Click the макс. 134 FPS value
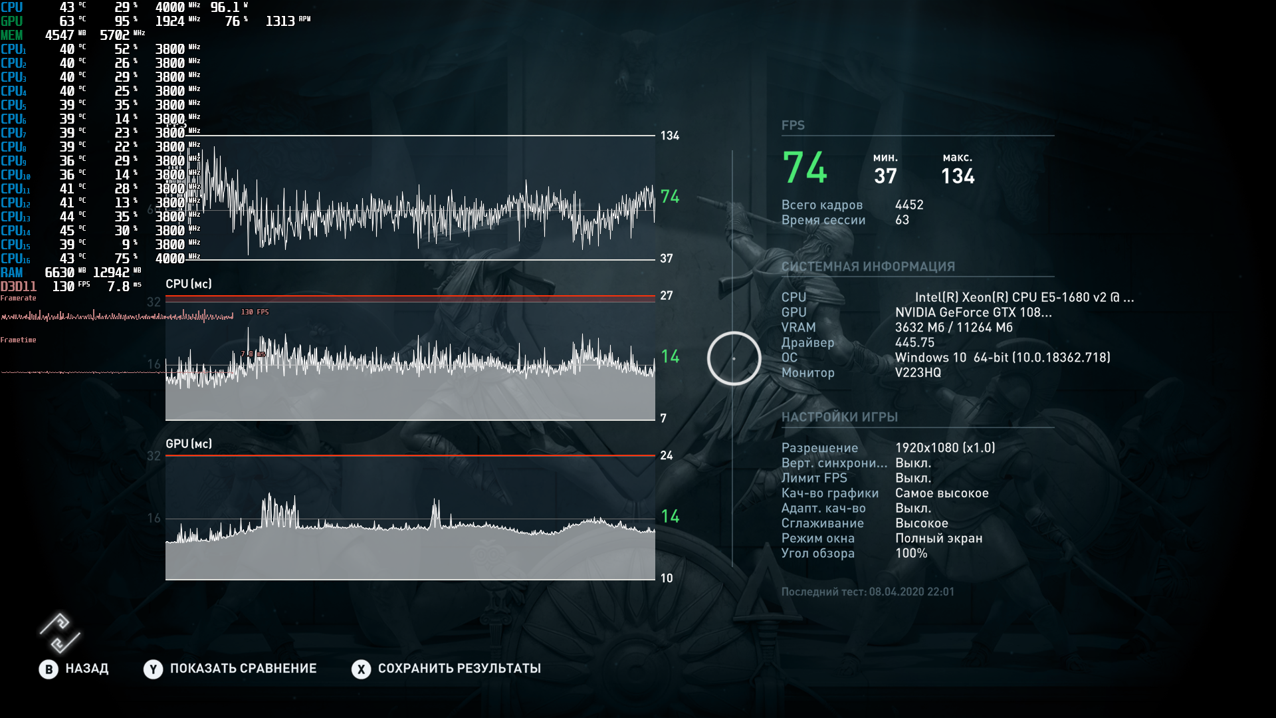Viewport: 1276px width, 718px height. click(x=957, y=176)
